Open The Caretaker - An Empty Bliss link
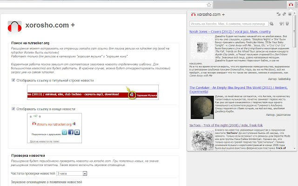This screenshot has width=298, height=186. pyautogui.click(x=238, y=90)
